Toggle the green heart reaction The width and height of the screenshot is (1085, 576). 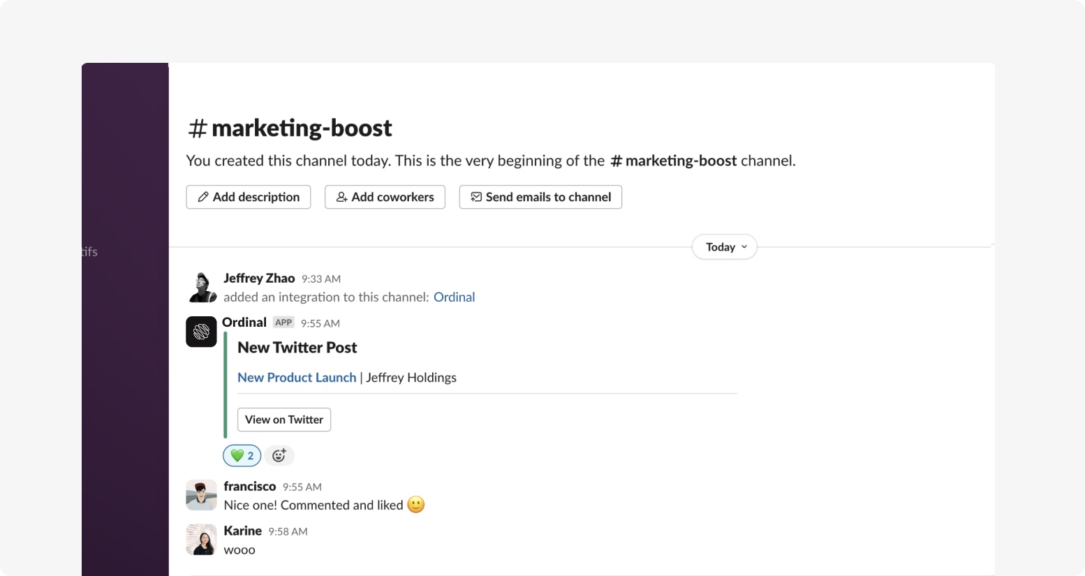241,455
